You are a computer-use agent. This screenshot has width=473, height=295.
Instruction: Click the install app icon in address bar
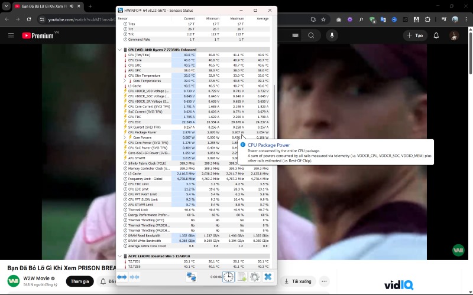point(313,19)
